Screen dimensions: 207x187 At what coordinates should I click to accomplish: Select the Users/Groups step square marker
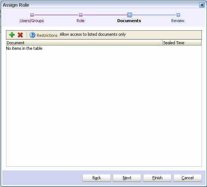pyautogui.click(x=32, y=15)
